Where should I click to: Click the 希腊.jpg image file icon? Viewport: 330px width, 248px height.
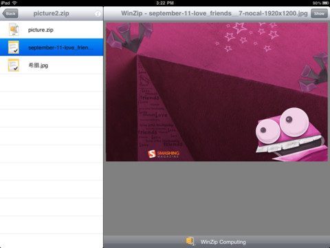(x=14, y=65)
